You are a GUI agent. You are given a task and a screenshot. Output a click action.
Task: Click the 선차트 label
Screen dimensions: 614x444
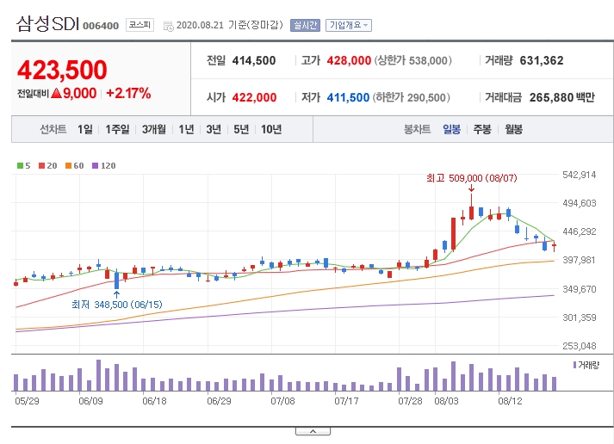(53, 129)
